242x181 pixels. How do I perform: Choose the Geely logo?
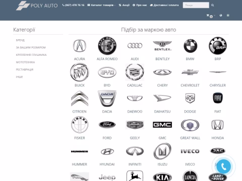[135, 125]
